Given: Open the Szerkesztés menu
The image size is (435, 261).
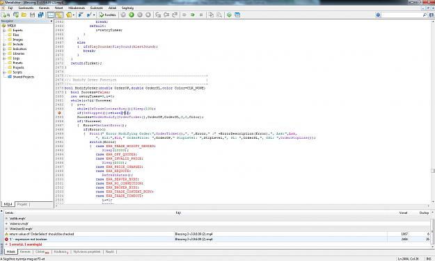Looking at the screenshot, I should point(26,8).
